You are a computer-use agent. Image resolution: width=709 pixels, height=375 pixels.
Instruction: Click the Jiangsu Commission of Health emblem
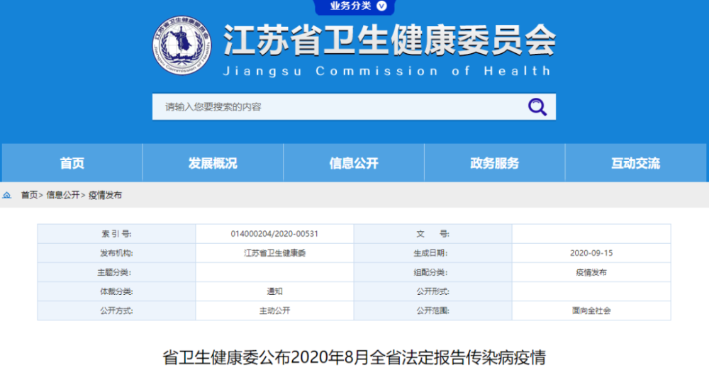tap(182, 45)
